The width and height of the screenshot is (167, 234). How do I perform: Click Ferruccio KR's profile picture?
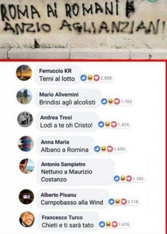click(24, 73)
